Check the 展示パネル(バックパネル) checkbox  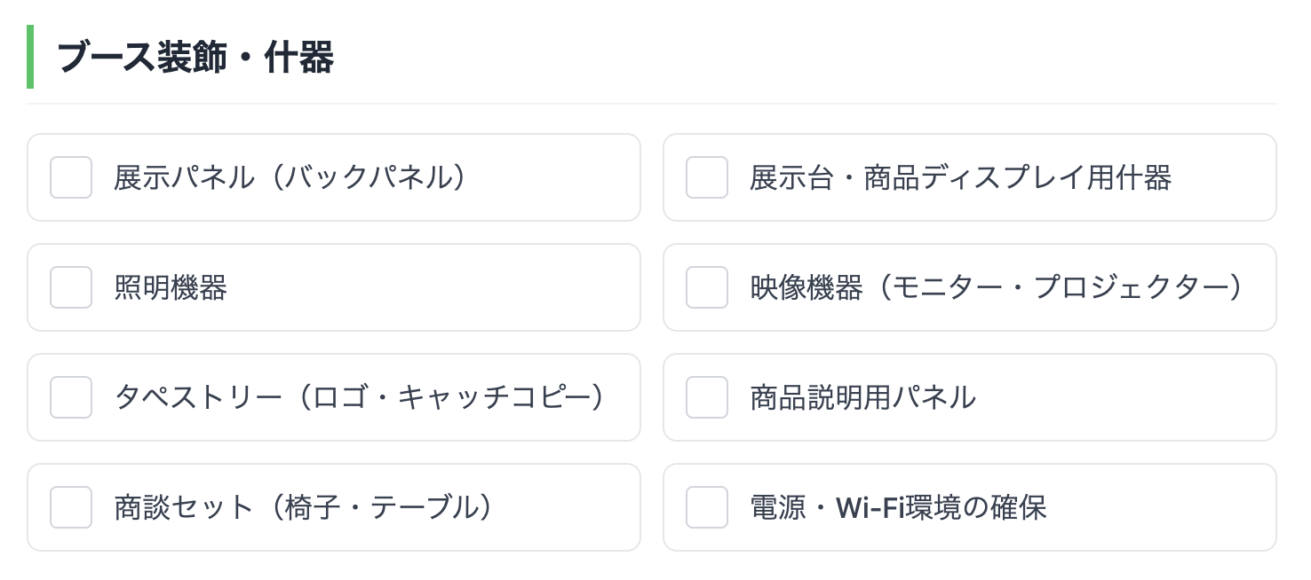pos(71,177)
